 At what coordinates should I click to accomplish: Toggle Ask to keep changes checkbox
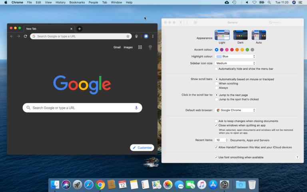pos(216,121)
